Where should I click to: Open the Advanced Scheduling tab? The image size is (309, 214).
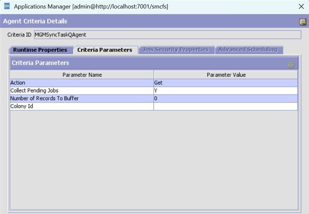pyautogui.click(x=248, y=50)
